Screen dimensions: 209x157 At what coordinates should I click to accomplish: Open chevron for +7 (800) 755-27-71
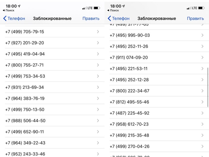coord(98,65)
